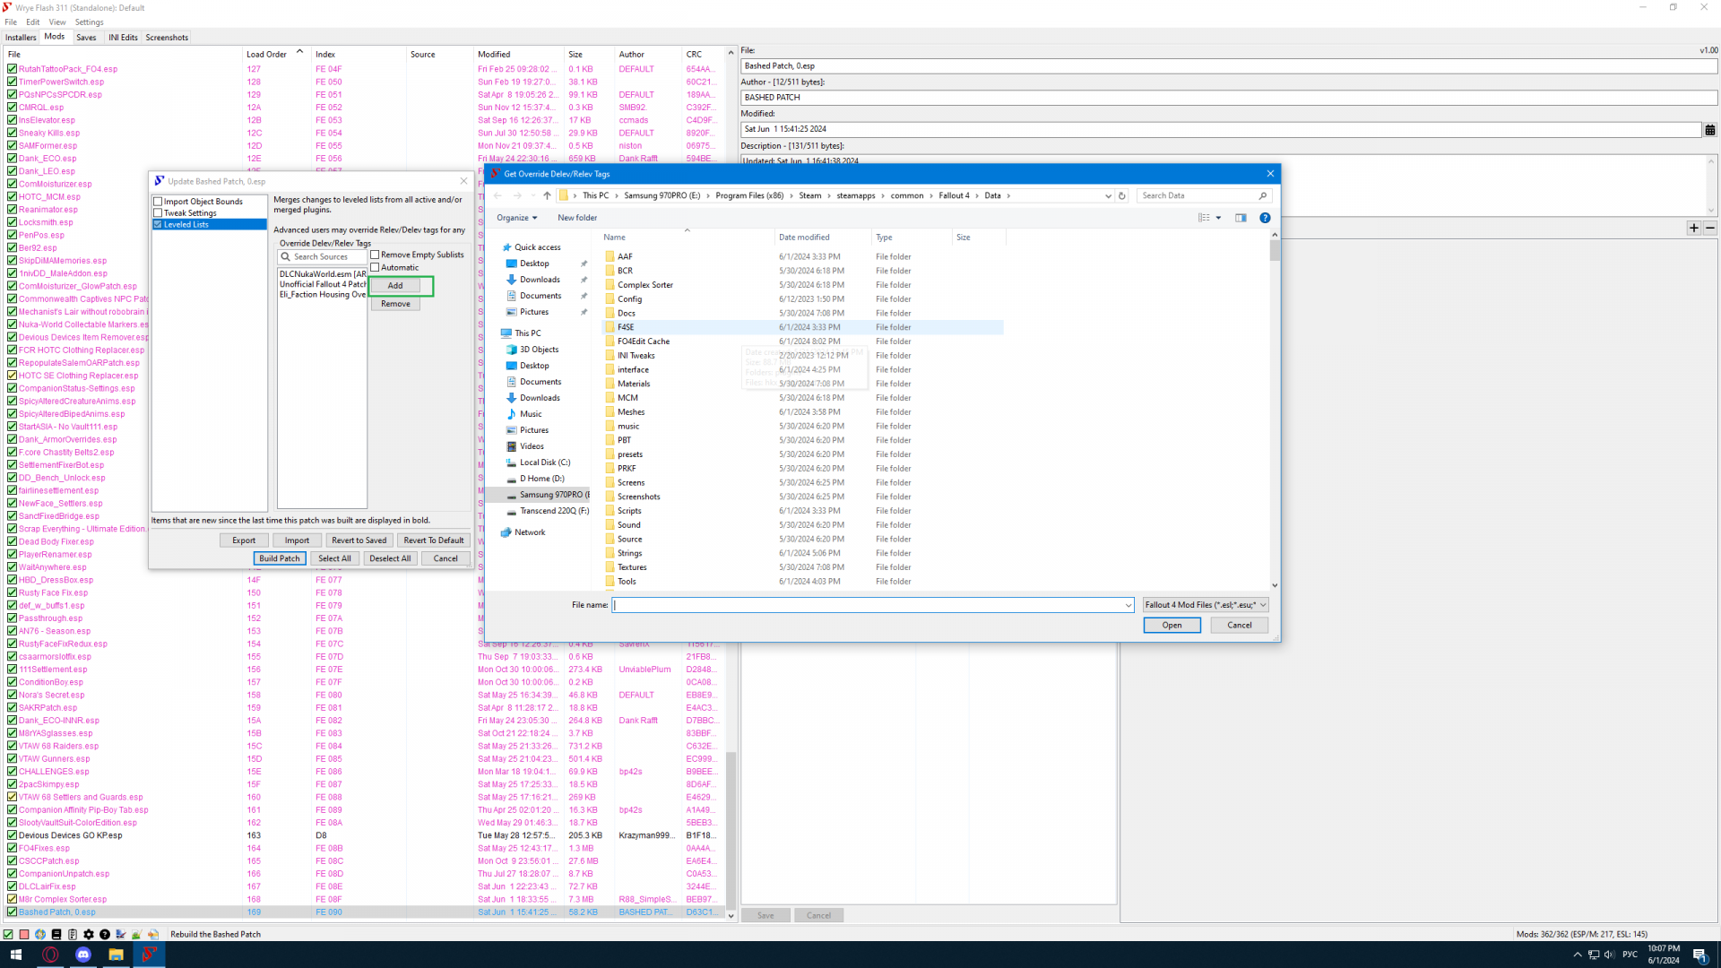
Task: Expand the Organize dropdown menu
Action: click(517, 218)
